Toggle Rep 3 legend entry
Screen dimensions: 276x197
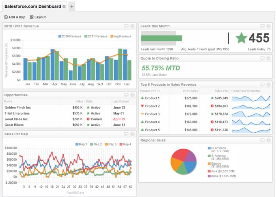click(111, 144)
